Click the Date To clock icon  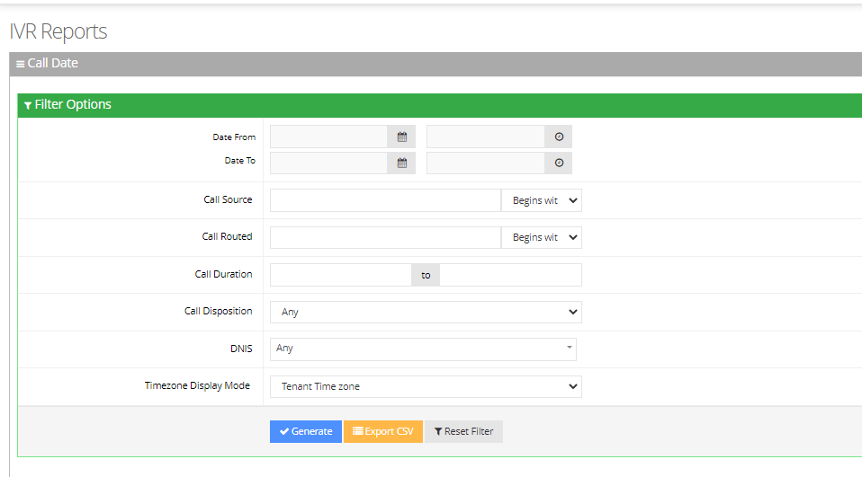coord(559,163)
